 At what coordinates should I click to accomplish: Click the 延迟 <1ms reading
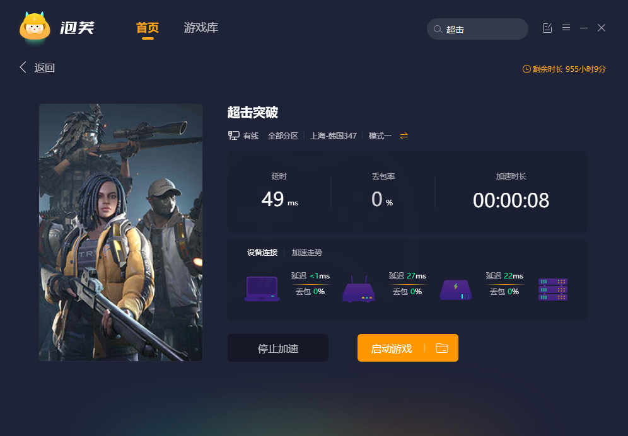pyautogui.click(x=310, y=276)
